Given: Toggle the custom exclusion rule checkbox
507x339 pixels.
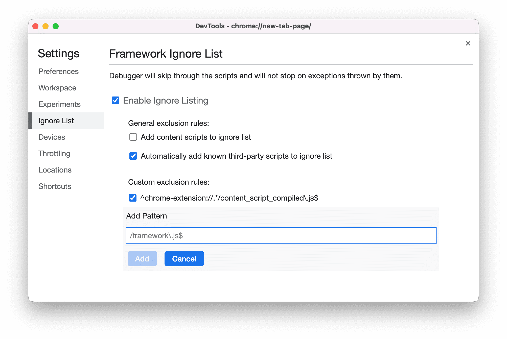Looking at the screenshot, I should point(133,197).
